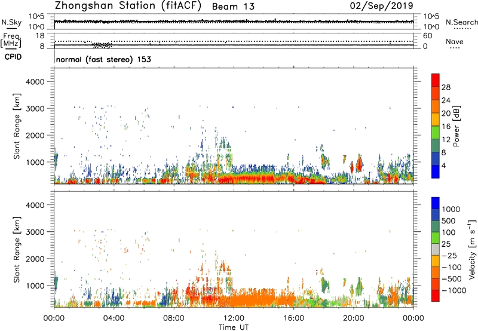Click the 'CPID' label
478x331 pixels.
click(13, 57)
